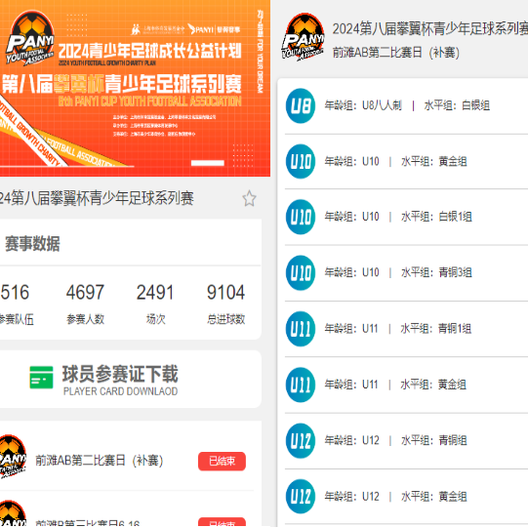Click the 2491 场次 statistic

155,304
